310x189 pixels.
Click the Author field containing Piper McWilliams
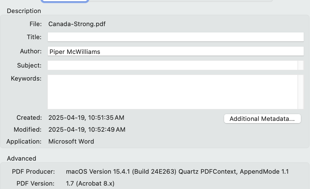click(175, 51)
